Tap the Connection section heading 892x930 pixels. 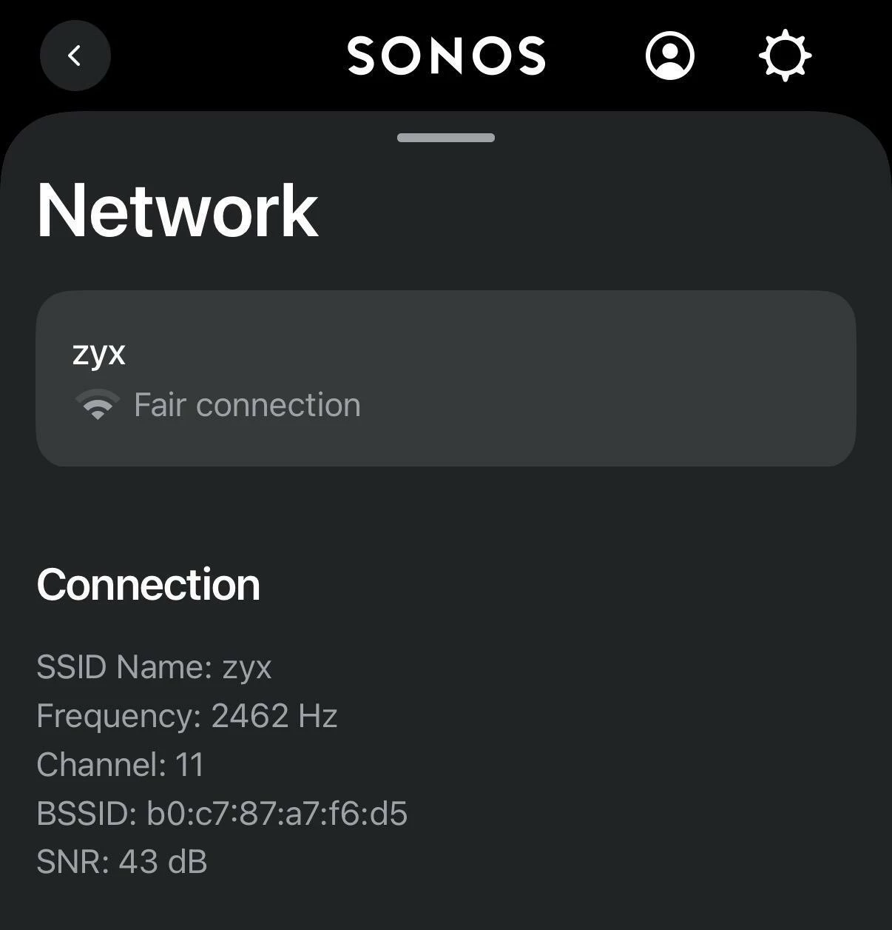(x=148, y=585)
